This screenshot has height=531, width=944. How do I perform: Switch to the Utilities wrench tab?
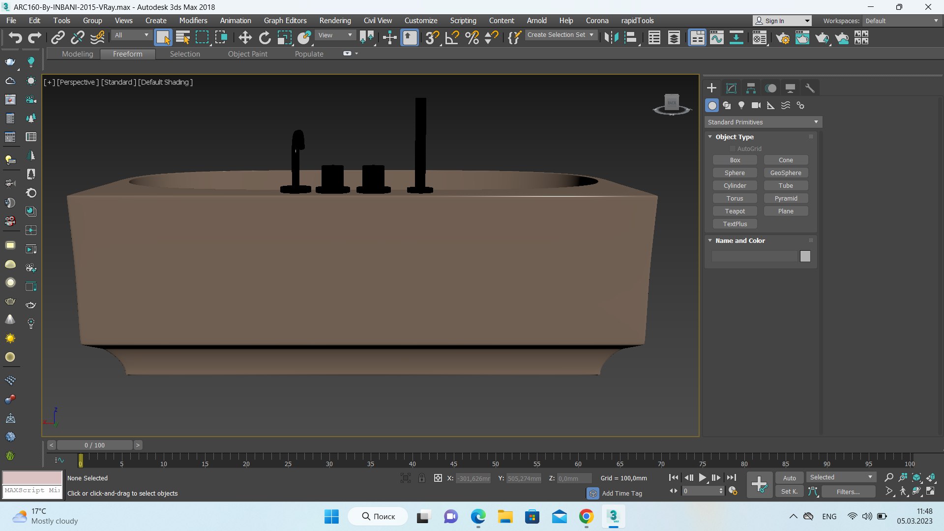[x=810, y=88]
